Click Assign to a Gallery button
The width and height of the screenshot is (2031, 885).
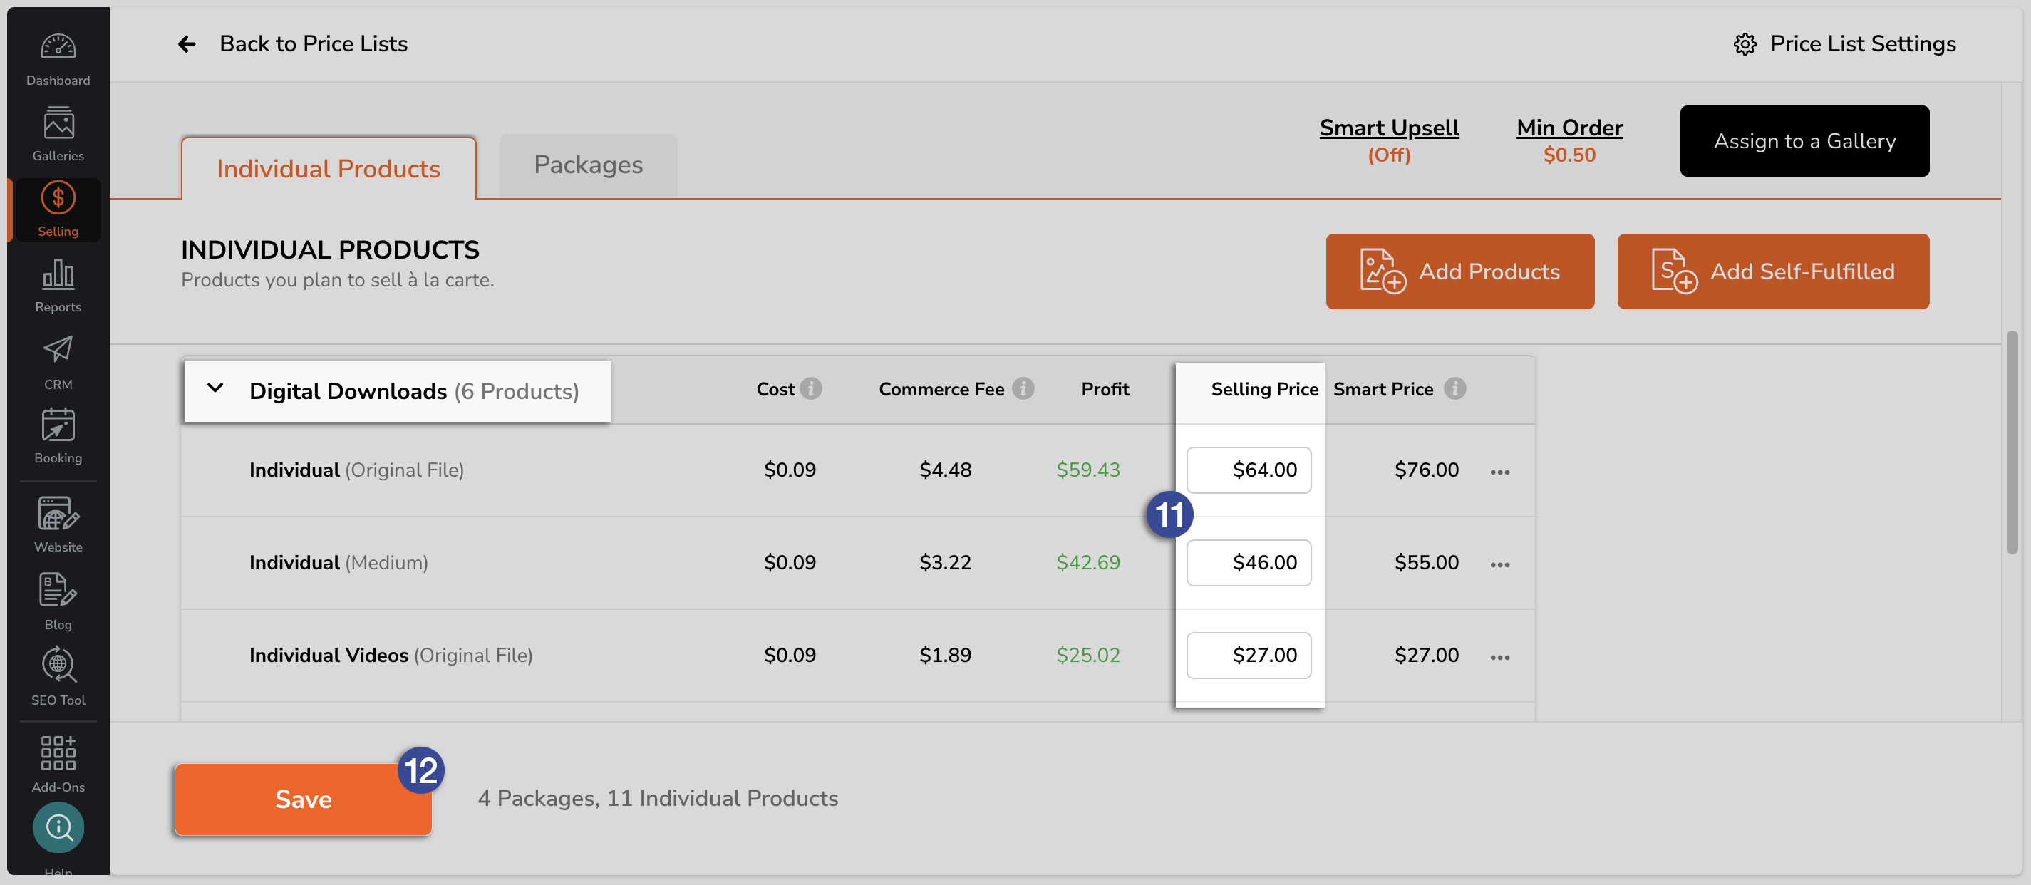tap(1804, 141)
